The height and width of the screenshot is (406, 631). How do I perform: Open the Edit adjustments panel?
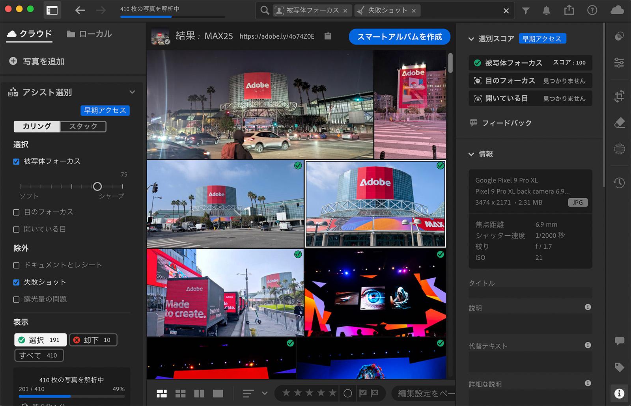619,63
